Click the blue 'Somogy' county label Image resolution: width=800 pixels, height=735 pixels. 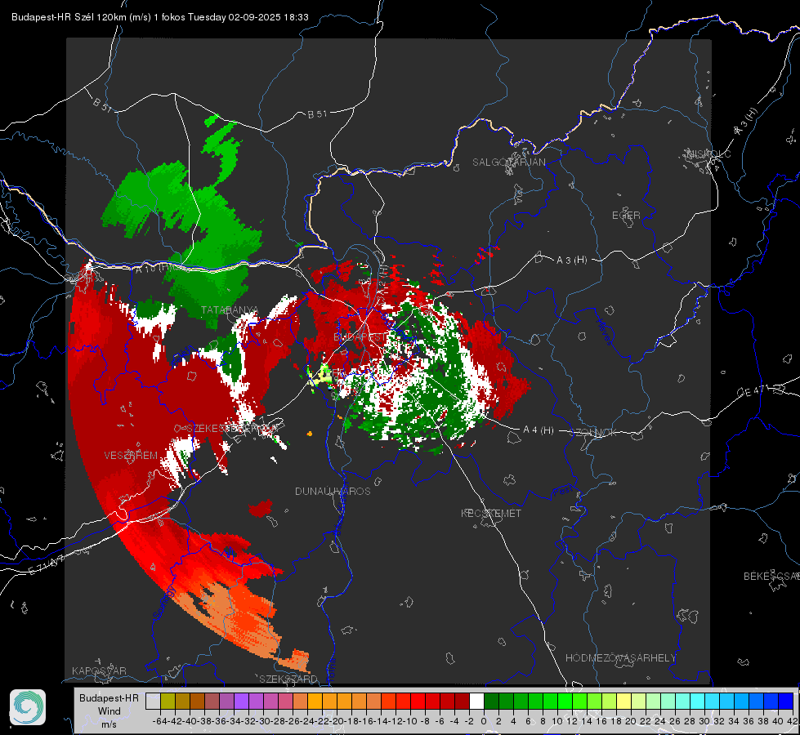164,604
